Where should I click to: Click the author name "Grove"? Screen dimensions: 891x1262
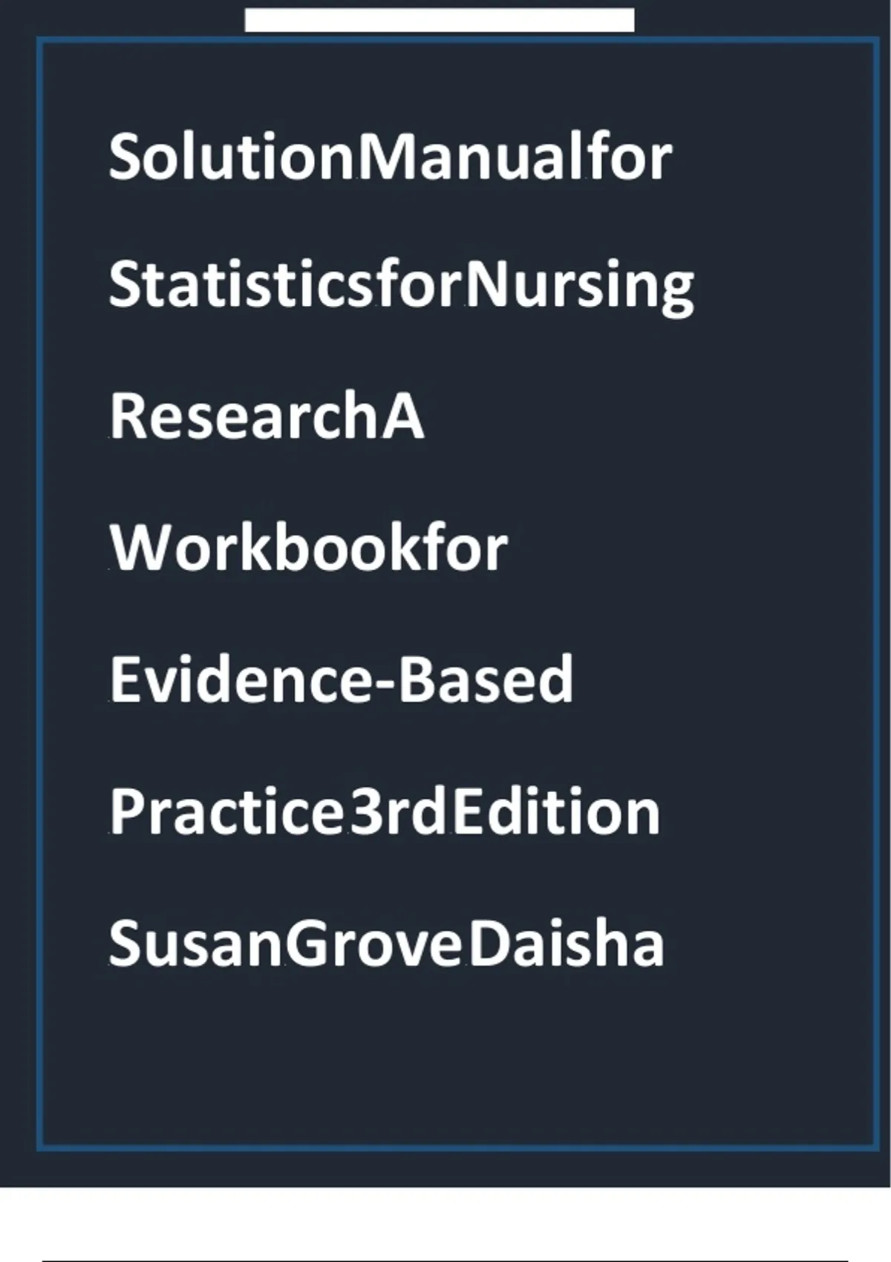tap(375, 944)
